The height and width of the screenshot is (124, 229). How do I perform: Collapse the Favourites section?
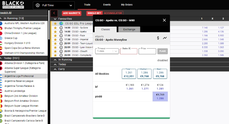55,19
